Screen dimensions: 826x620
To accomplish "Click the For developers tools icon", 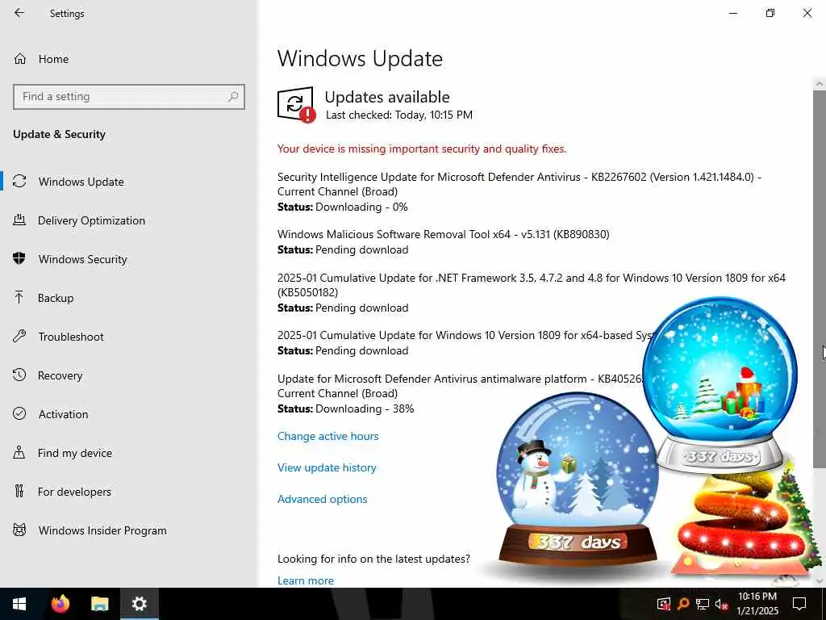I will 19,491.
